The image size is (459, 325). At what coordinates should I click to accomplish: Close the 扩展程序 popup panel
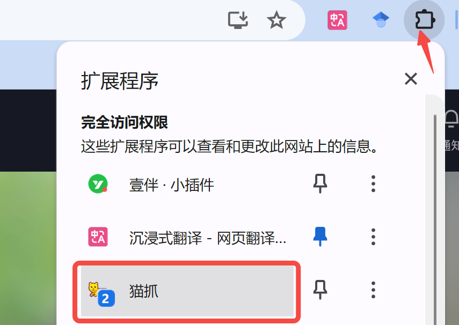pyautogui.click(x=411, y=79)
